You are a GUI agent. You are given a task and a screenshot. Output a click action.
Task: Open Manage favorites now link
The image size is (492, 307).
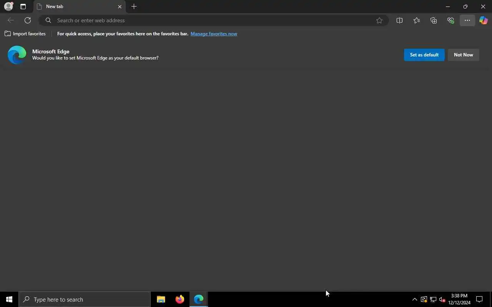click(x=214, y=34)
